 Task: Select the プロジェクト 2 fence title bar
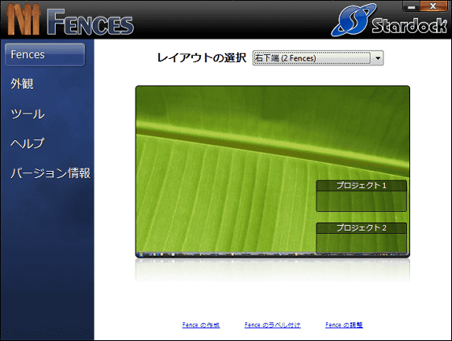click(x=362, y=228)
